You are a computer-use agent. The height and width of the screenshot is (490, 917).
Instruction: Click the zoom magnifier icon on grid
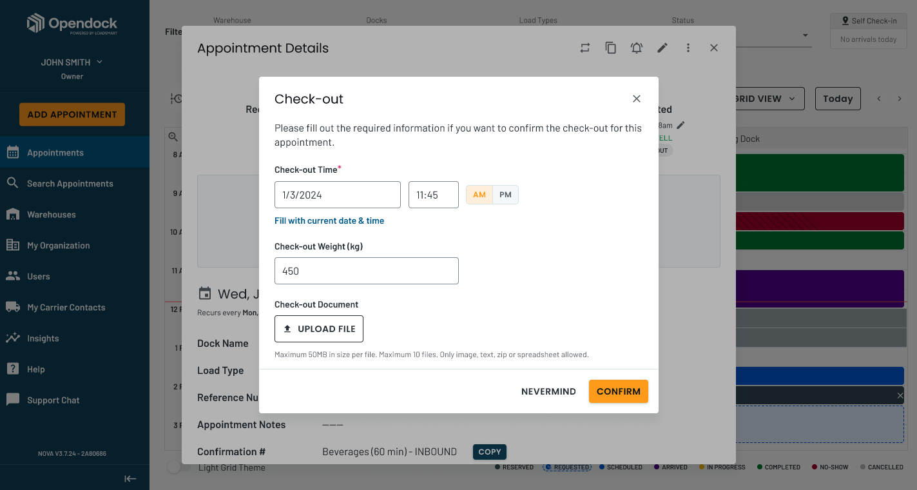coord(173,137)
